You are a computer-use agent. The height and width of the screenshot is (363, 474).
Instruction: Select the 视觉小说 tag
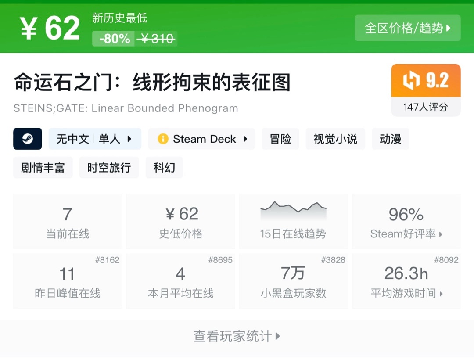pos(335,138)
